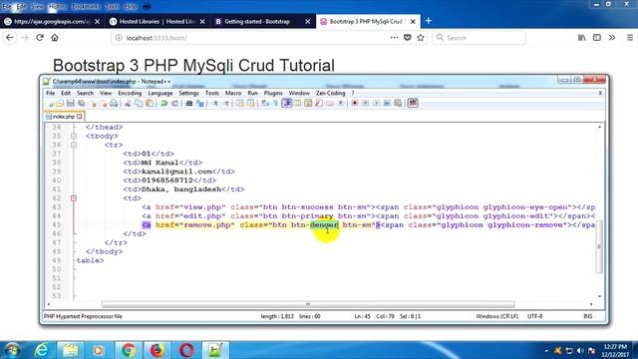Click the Stop macro recording icon
Viewport: 638px width, 359px height.
point(366,104)
